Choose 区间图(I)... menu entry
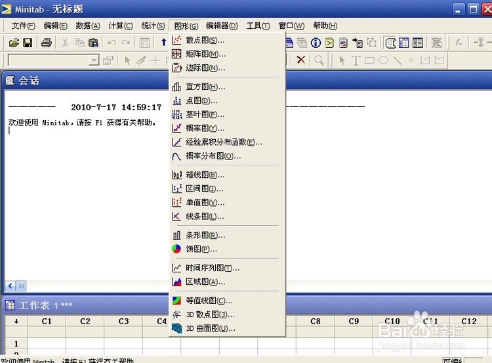 (x=227, y=188)
